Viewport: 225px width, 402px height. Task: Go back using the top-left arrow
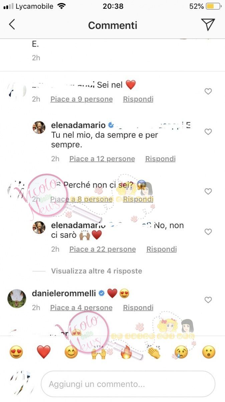(x=12, y=24)
